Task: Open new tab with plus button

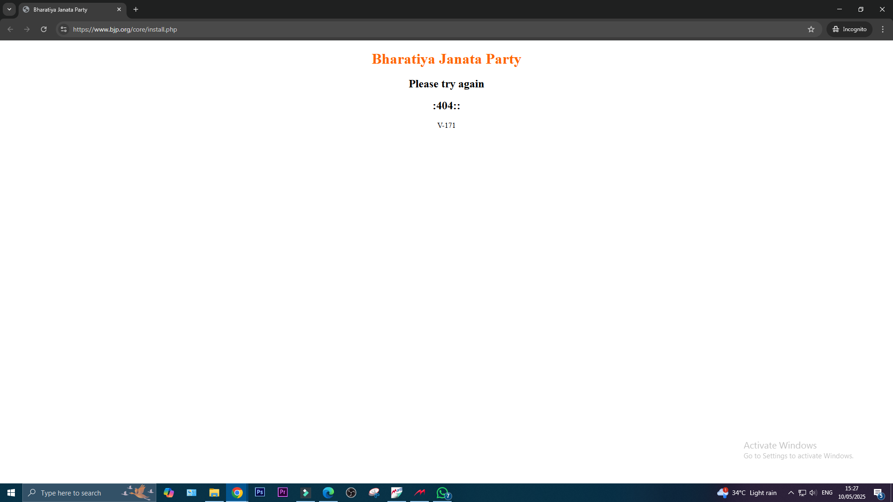Action: point(136,9)
